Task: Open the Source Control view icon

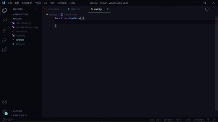Action: (x=4, y=30)
